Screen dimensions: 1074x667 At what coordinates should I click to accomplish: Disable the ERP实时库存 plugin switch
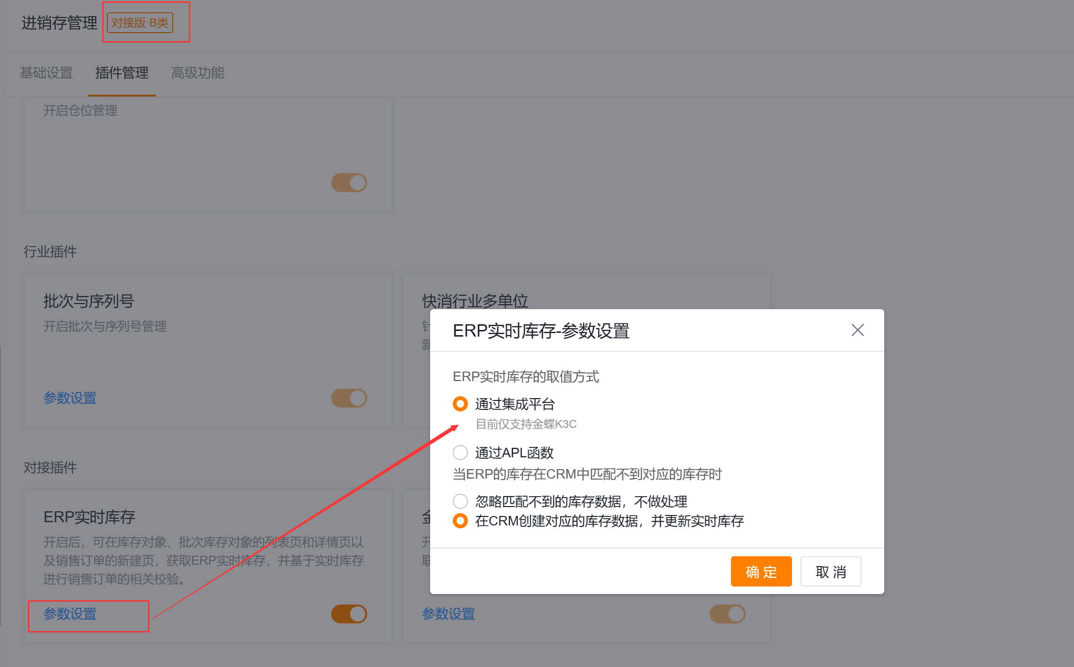[349, 614]
